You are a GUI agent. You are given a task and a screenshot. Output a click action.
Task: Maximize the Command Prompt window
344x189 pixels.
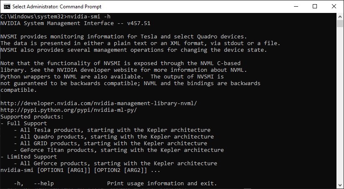[315, 6]
